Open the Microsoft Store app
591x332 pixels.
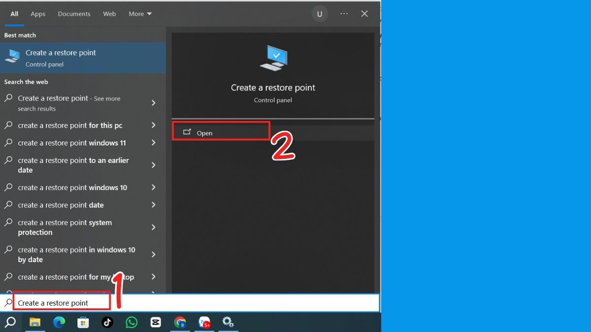pyautogui.click(x=83, y=323)
